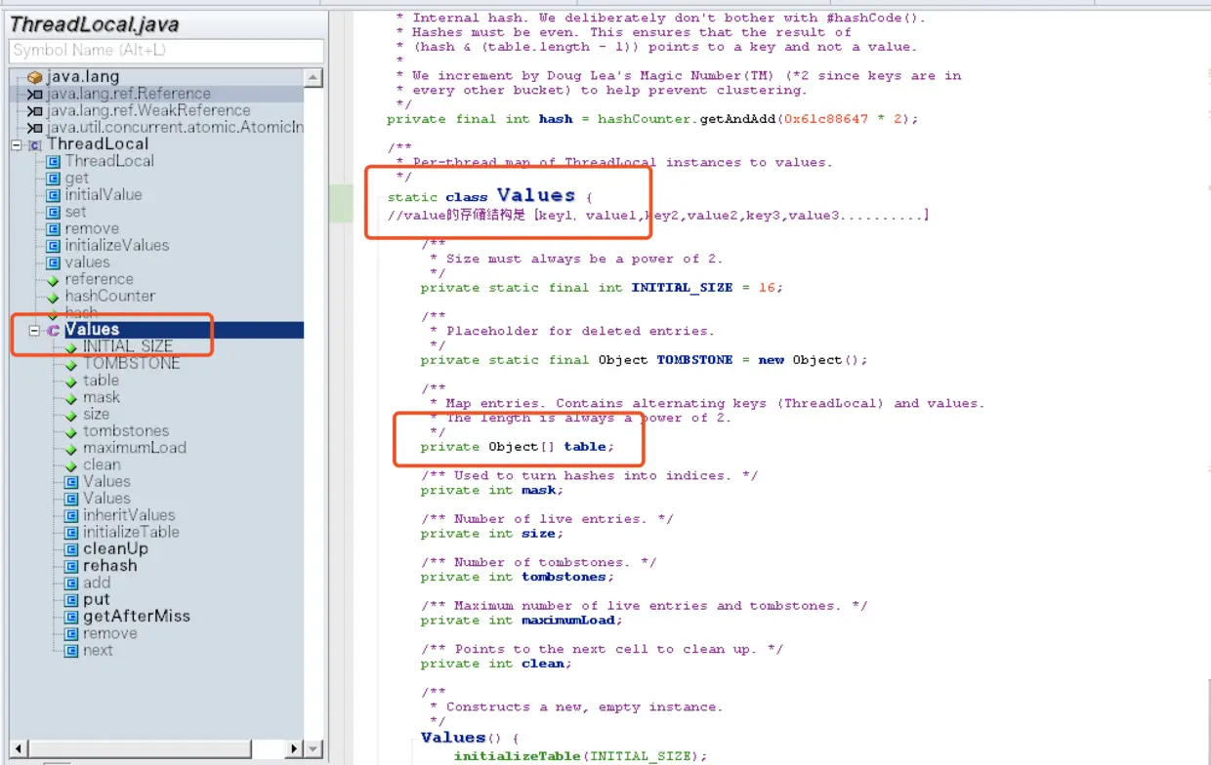Screen dimensions: 1211x765
Task: Select size field in symbol list
Action: (96, 415)
